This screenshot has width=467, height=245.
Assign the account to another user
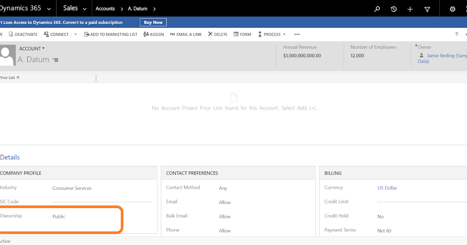[153, 34]
